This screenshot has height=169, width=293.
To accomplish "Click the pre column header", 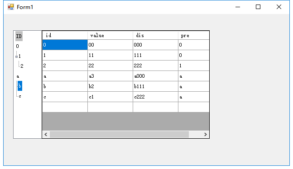I will click(193, 35).
